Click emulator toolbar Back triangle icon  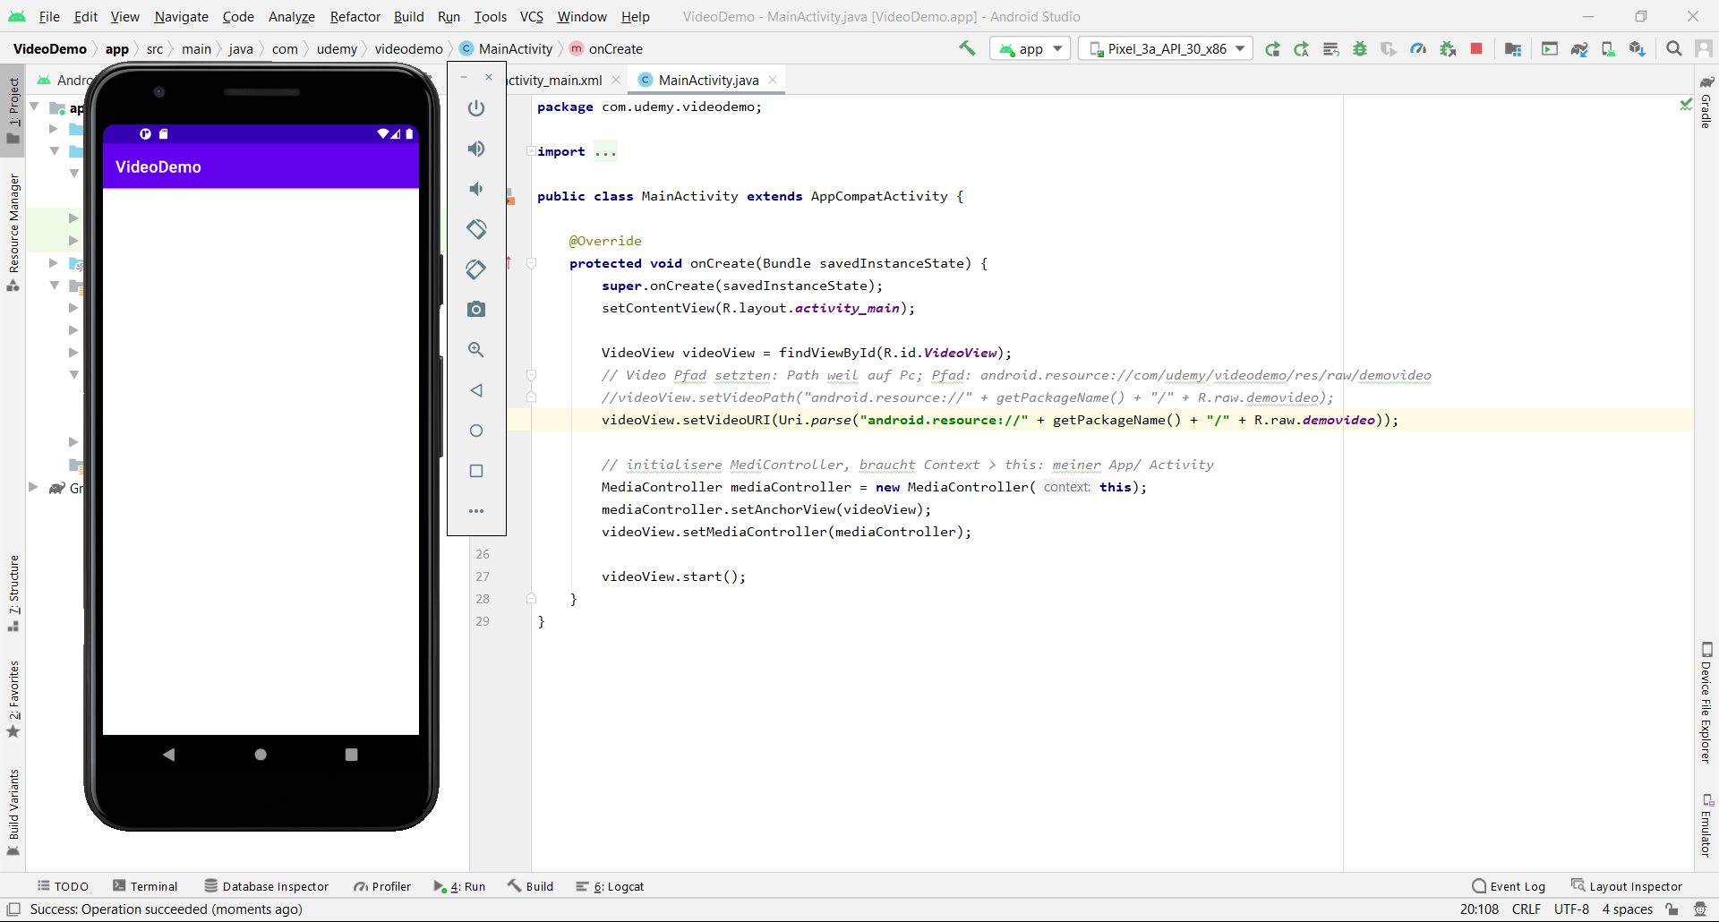pos(476,390)
